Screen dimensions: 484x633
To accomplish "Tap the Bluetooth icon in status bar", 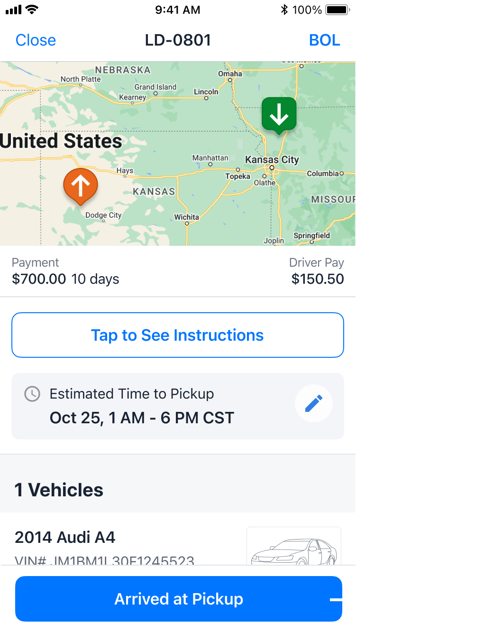I will click(x=284, y=10).
